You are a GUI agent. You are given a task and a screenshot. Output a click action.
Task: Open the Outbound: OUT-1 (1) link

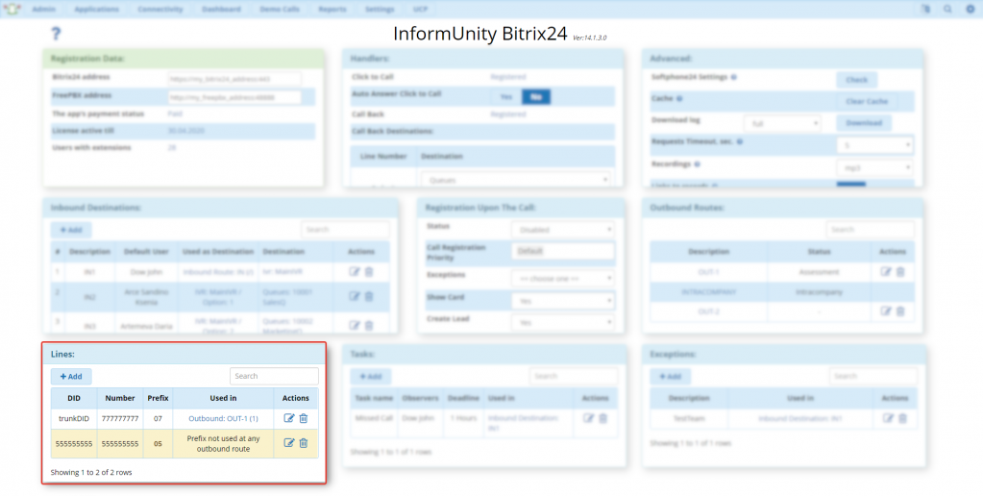[x=223, y=418]
